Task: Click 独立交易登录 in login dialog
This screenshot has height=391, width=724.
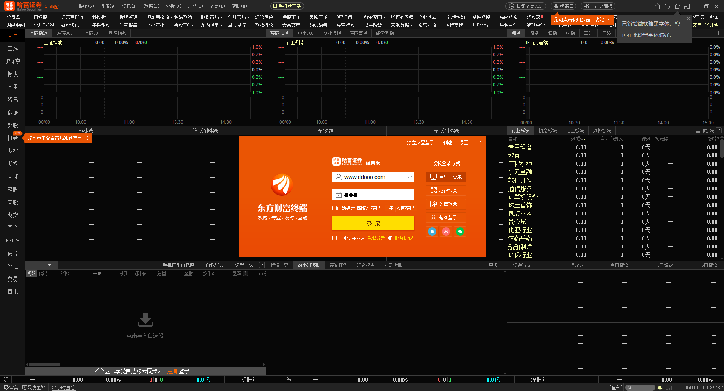Action: pyautogui.click(x=420, y=143)
